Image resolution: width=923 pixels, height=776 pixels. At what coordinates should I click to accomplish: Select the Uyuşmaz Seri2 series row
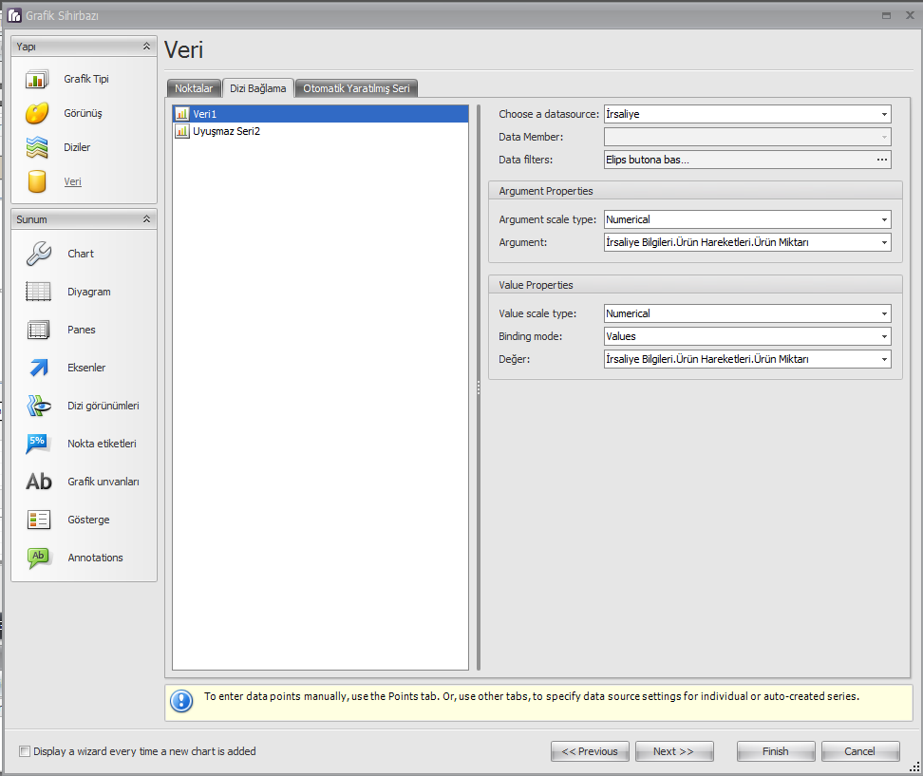click(321, 131)
